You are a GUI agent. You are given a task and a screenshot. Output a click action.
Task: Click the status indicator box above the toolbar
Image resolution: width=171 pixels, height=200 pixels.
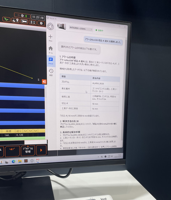click(22, 16)
